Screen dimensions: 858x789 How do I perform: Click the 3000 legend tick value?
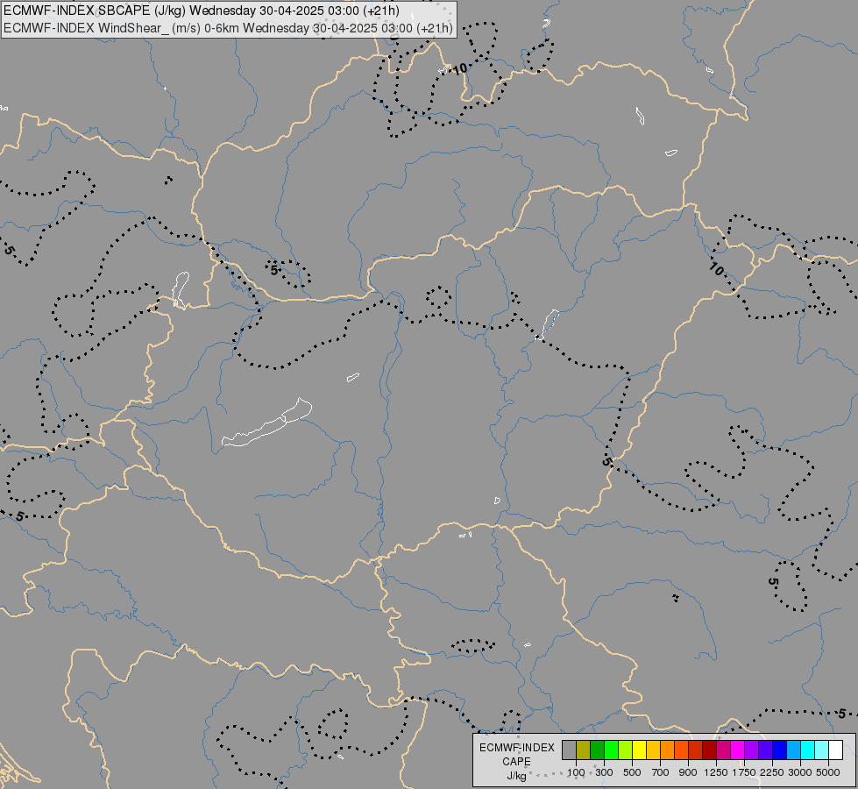800,772
